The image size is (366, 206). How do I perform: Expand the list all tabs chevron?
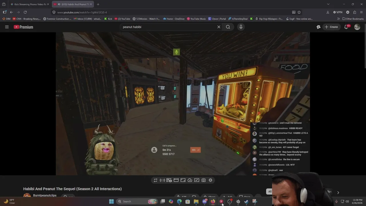tap(328, 4)
